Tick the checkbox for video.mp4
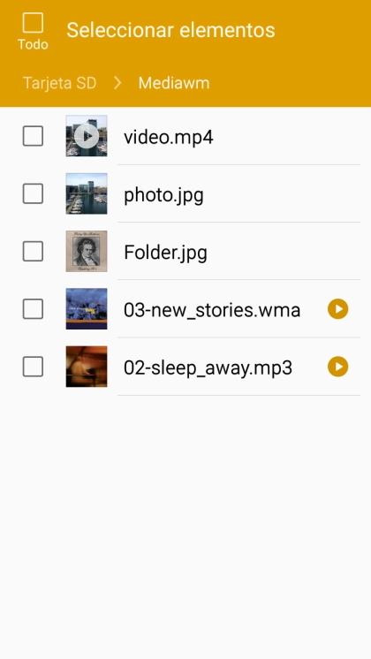The image size is (371, 659). [x=33, y=136]
